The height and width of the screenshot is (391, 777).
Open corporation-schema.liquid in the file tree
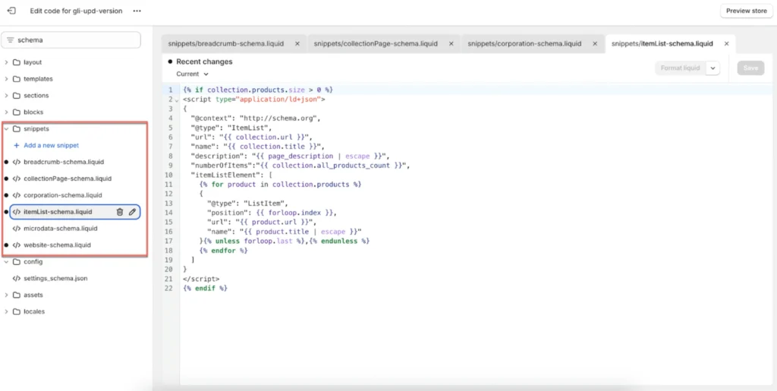63,195
